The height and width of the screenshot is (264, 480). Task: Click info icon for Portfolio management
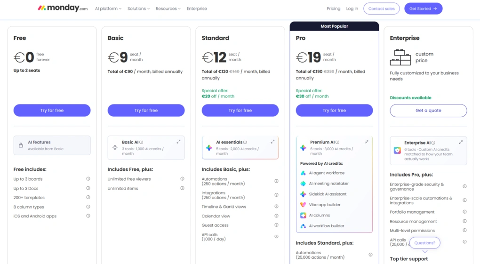tap(464, 212)
